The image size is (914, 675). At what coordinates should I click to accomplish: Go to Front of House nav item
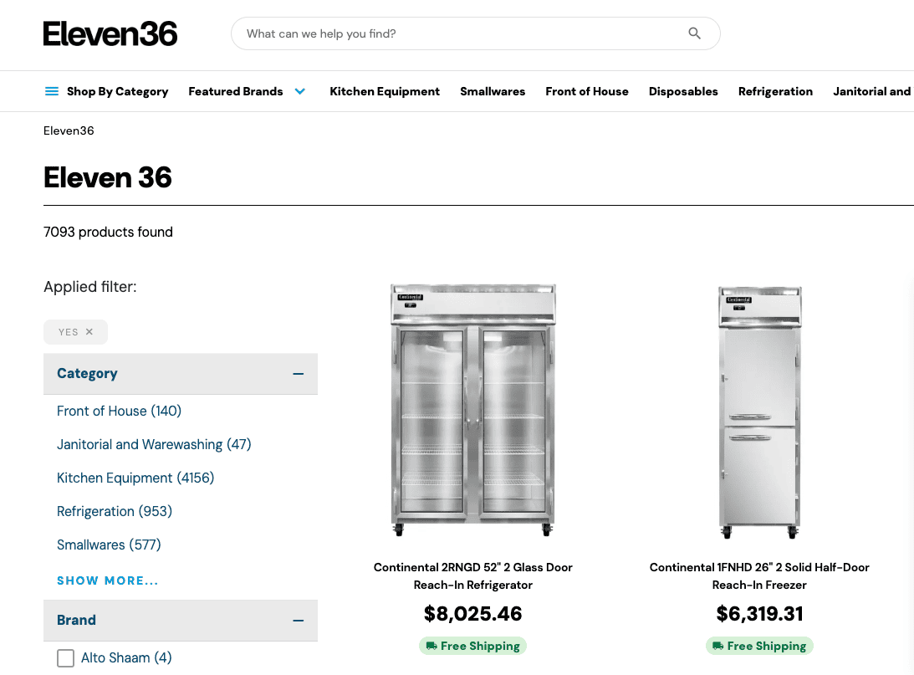pos(587,91)
